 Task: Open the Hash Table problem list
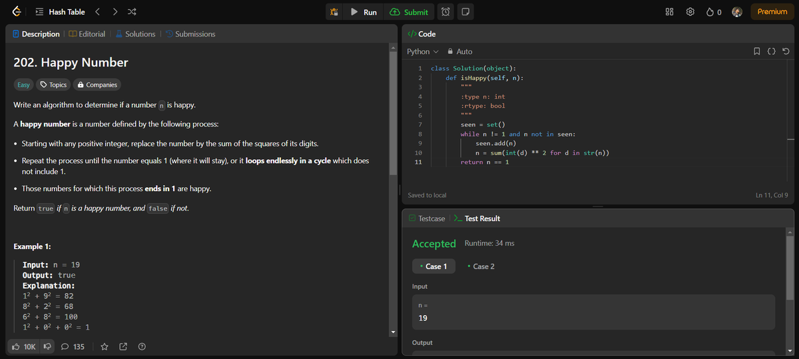61,12
